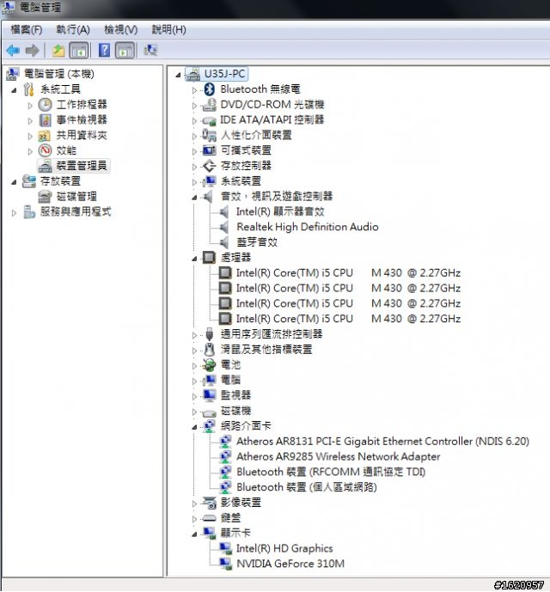Collapse the 存放裝置 node in left tree
Image resolution: width=550 pixels, height=592 pixels.
(x=14, y=182)
